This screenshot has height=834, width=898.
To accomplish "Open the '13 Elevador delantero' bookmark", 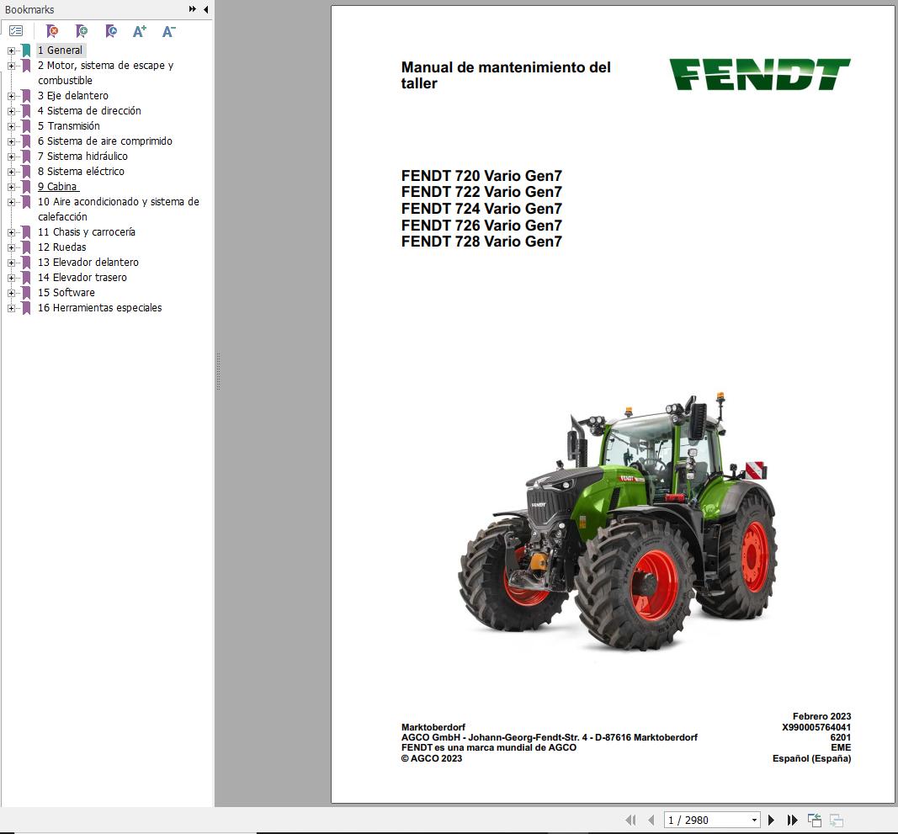I will tap(88, 263).
